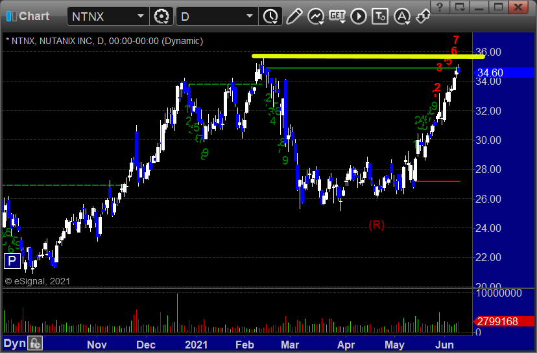Select the yellow horizontal resistance line

pyautogui.click(x=368, y=56)
